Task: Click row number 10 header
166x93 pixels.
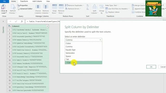Action: [x=10, y=60]
